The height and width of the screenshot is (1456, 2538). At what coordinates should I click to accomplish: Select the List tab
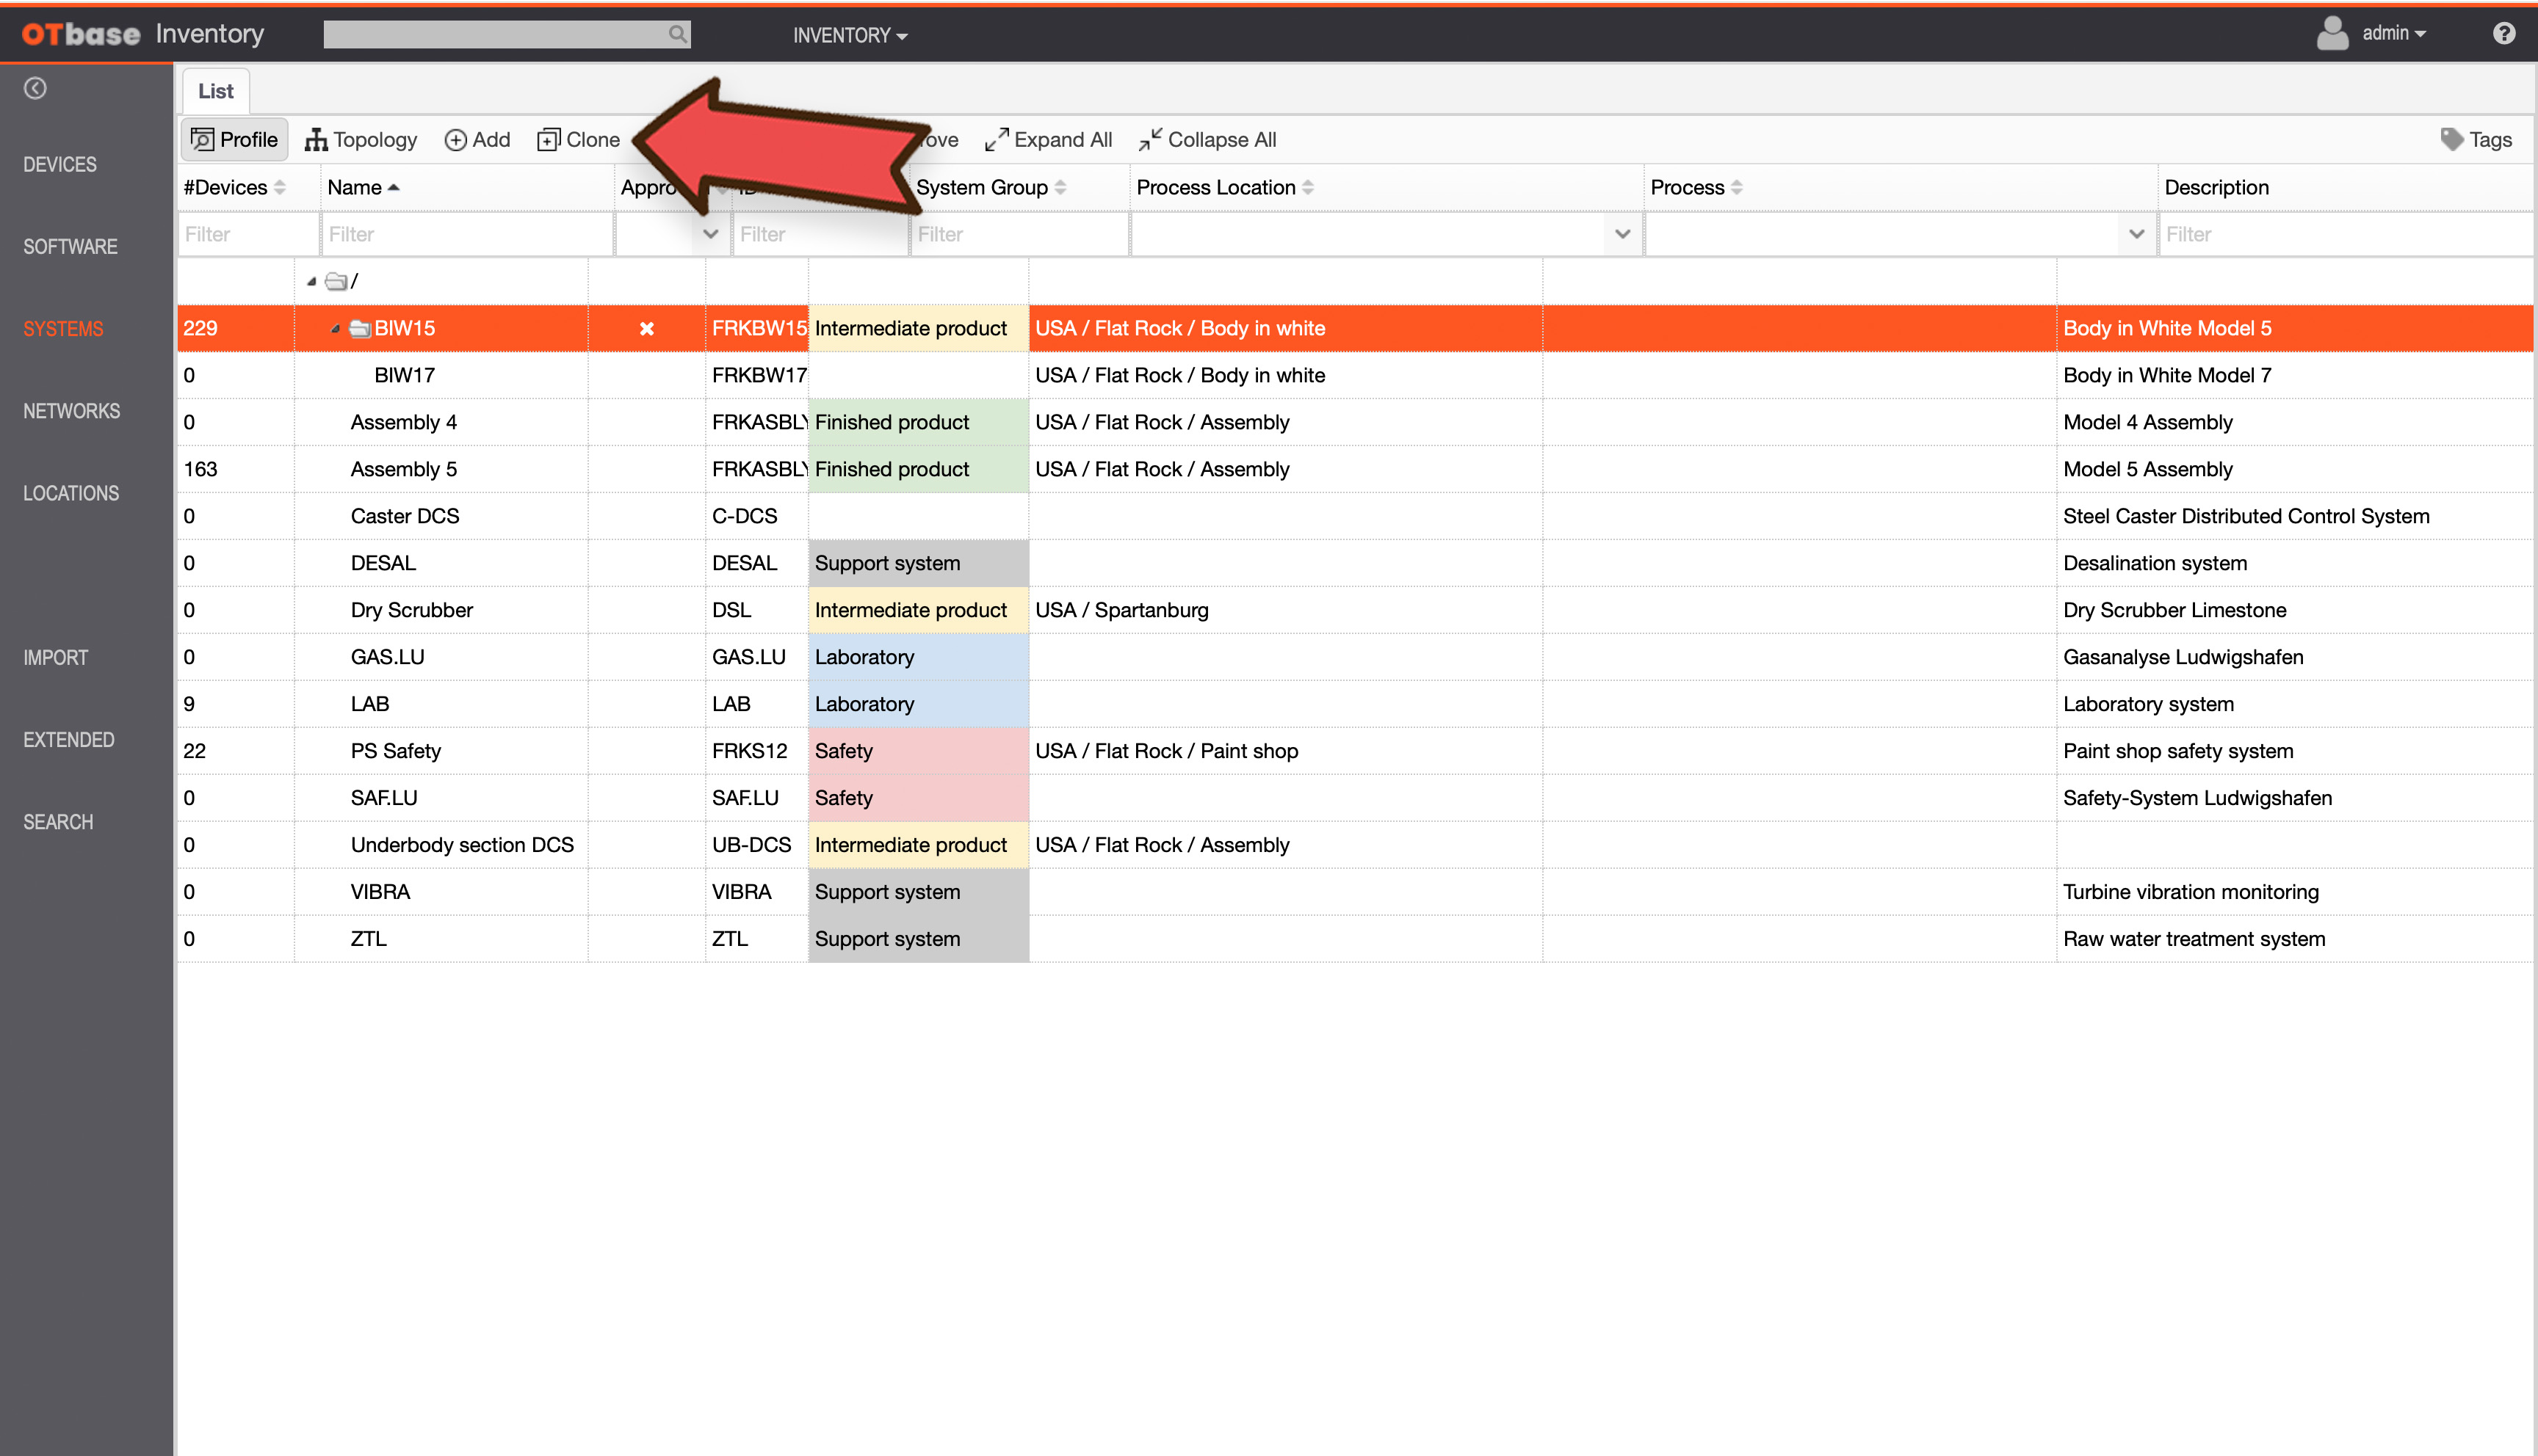[x=215, y=91]
